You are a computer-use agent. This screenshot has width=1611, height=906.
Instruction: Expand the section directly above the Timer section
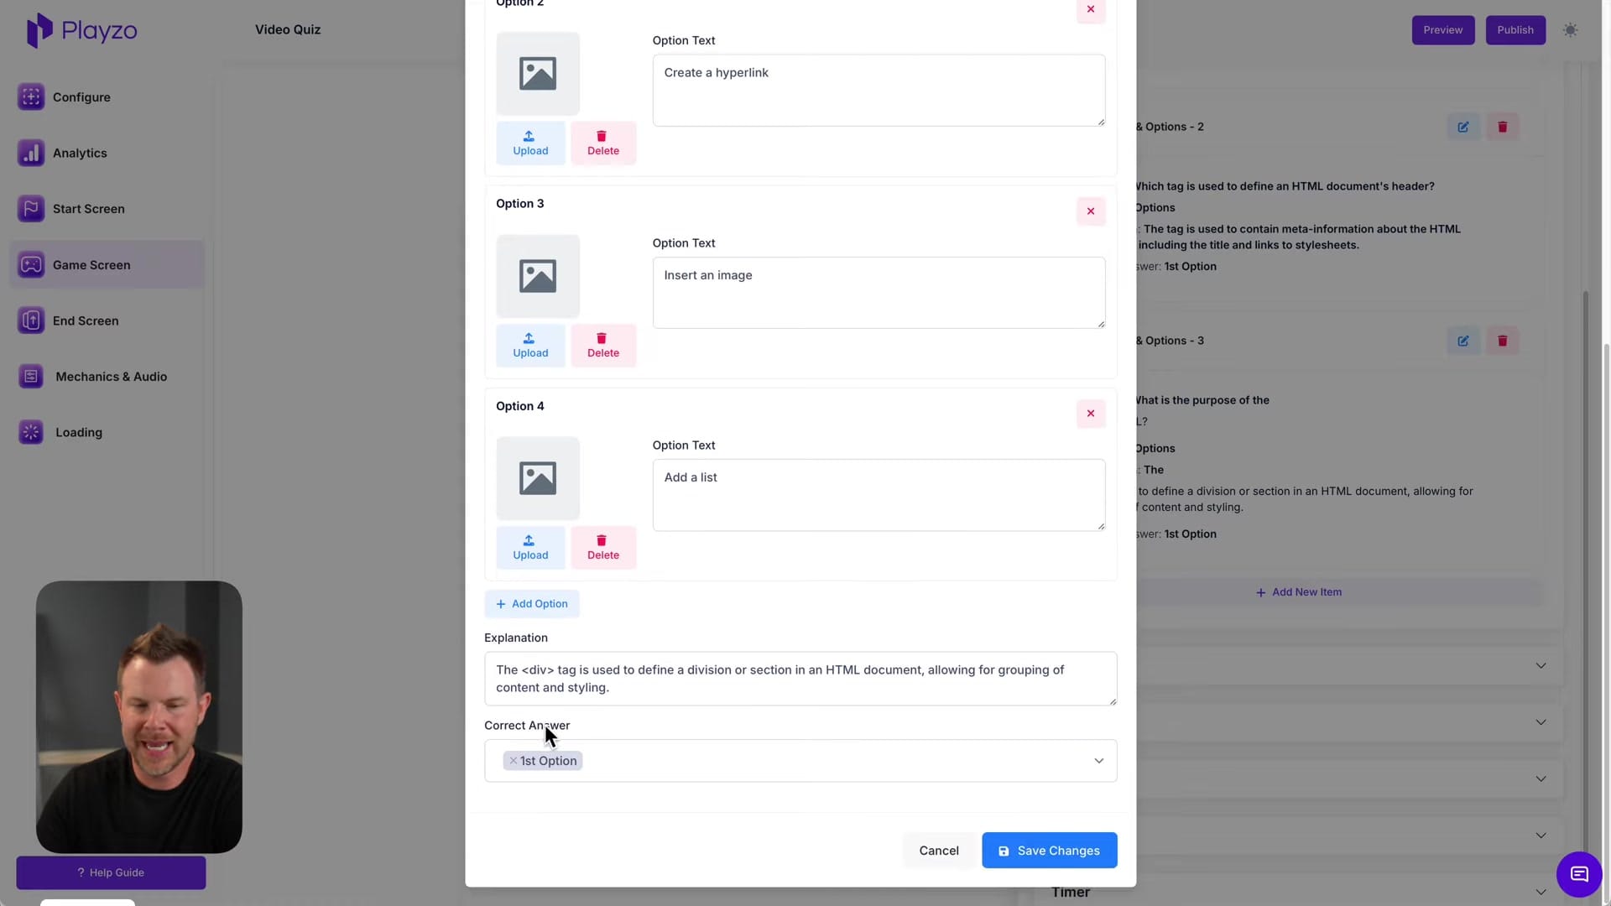tap(1541, 836)
